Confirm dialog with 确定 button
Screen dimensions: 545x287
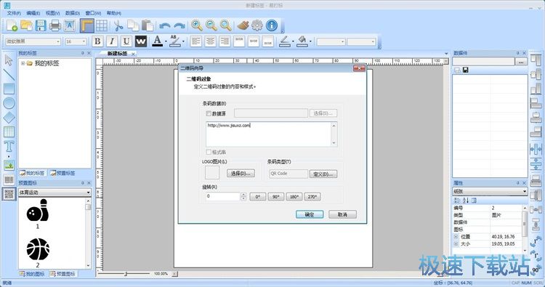tap(310, 215)
